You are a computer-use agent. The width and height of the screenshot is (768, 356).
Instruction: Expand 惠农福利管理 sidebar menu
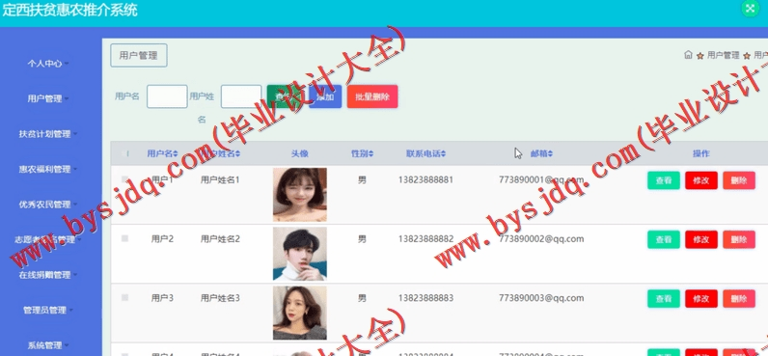pyautogui.click(x=48, y=170)
